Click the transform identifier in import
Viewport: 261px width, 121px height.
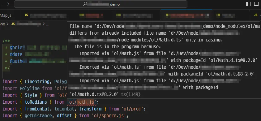(90, 109)
